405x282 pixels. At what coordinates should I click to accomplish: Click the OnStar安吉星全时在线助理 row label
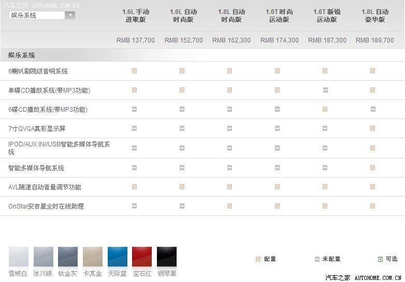[46, 206]
